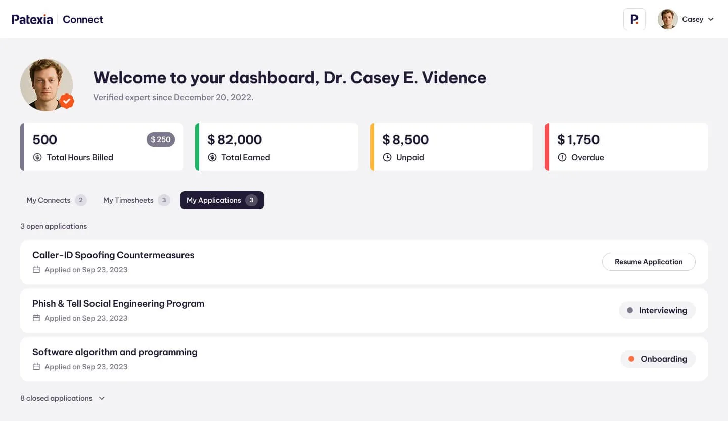Click the $250 badge on the hours card

[160, 139]
